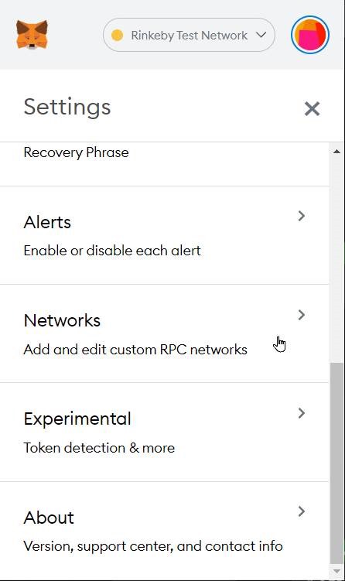
Task: Open the Alerts settings section
Action: 164,235
